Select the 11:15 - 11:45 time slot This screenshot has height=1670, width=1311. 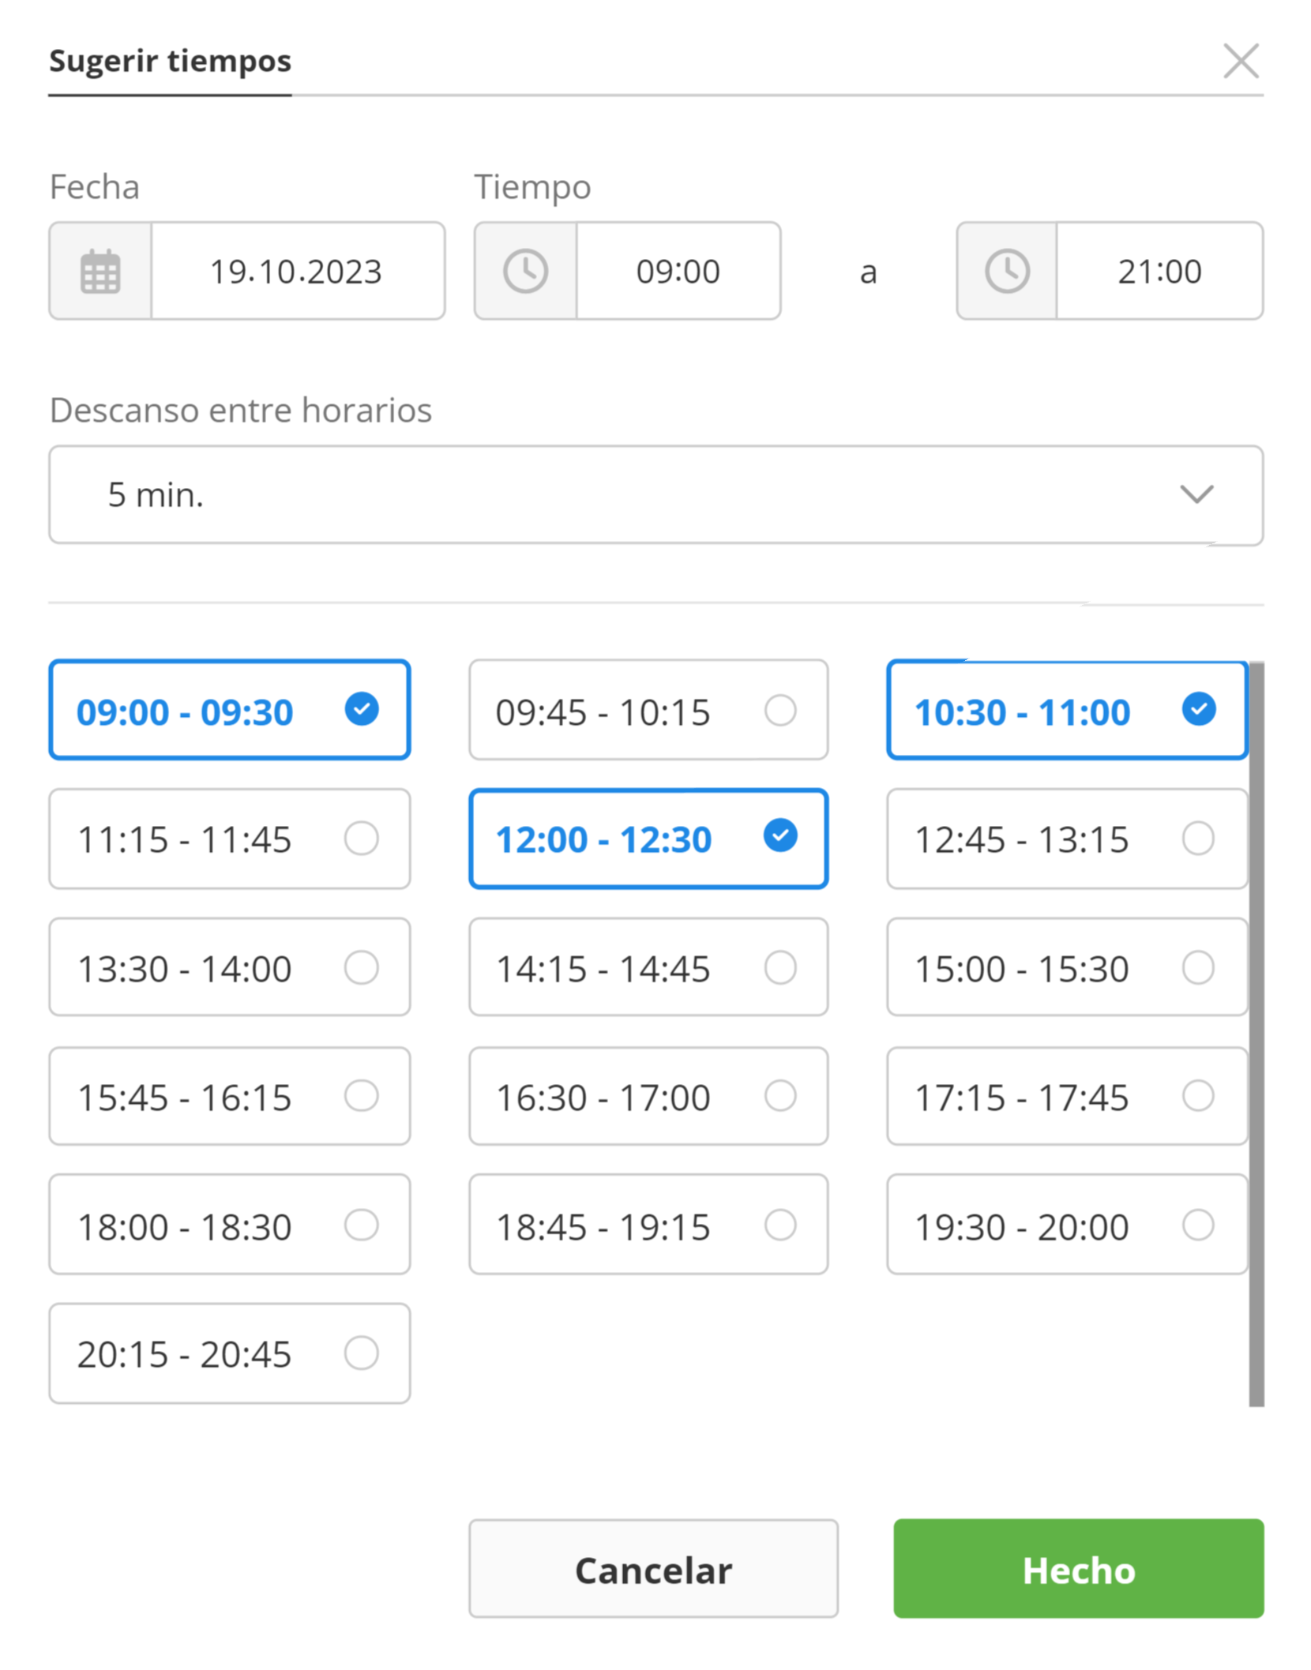point(229,839)
